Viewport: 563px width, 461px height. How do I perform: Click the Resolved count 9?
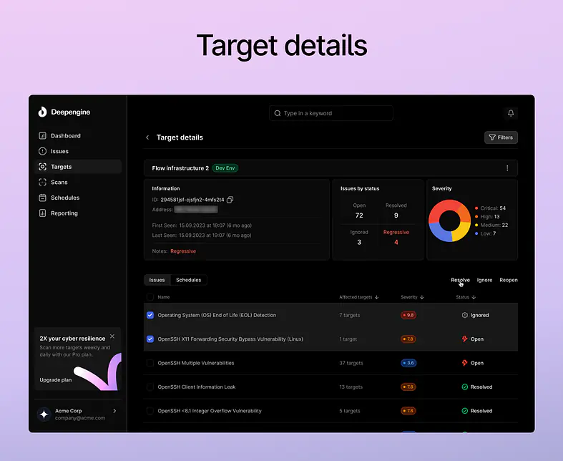396,215
